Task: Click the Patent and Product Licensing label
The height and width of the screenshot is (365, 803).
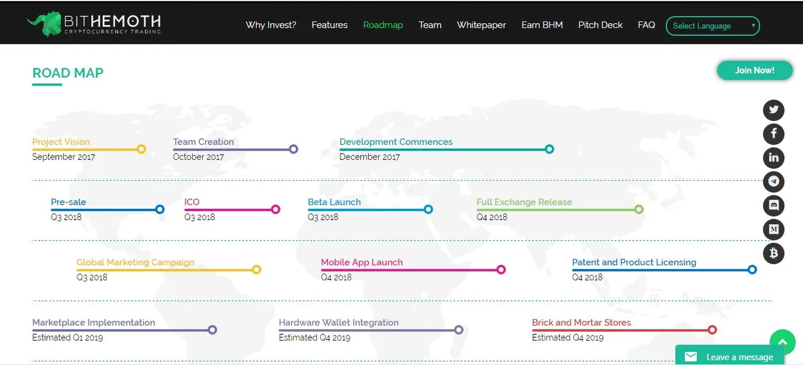Action: [x=634, y=262]
